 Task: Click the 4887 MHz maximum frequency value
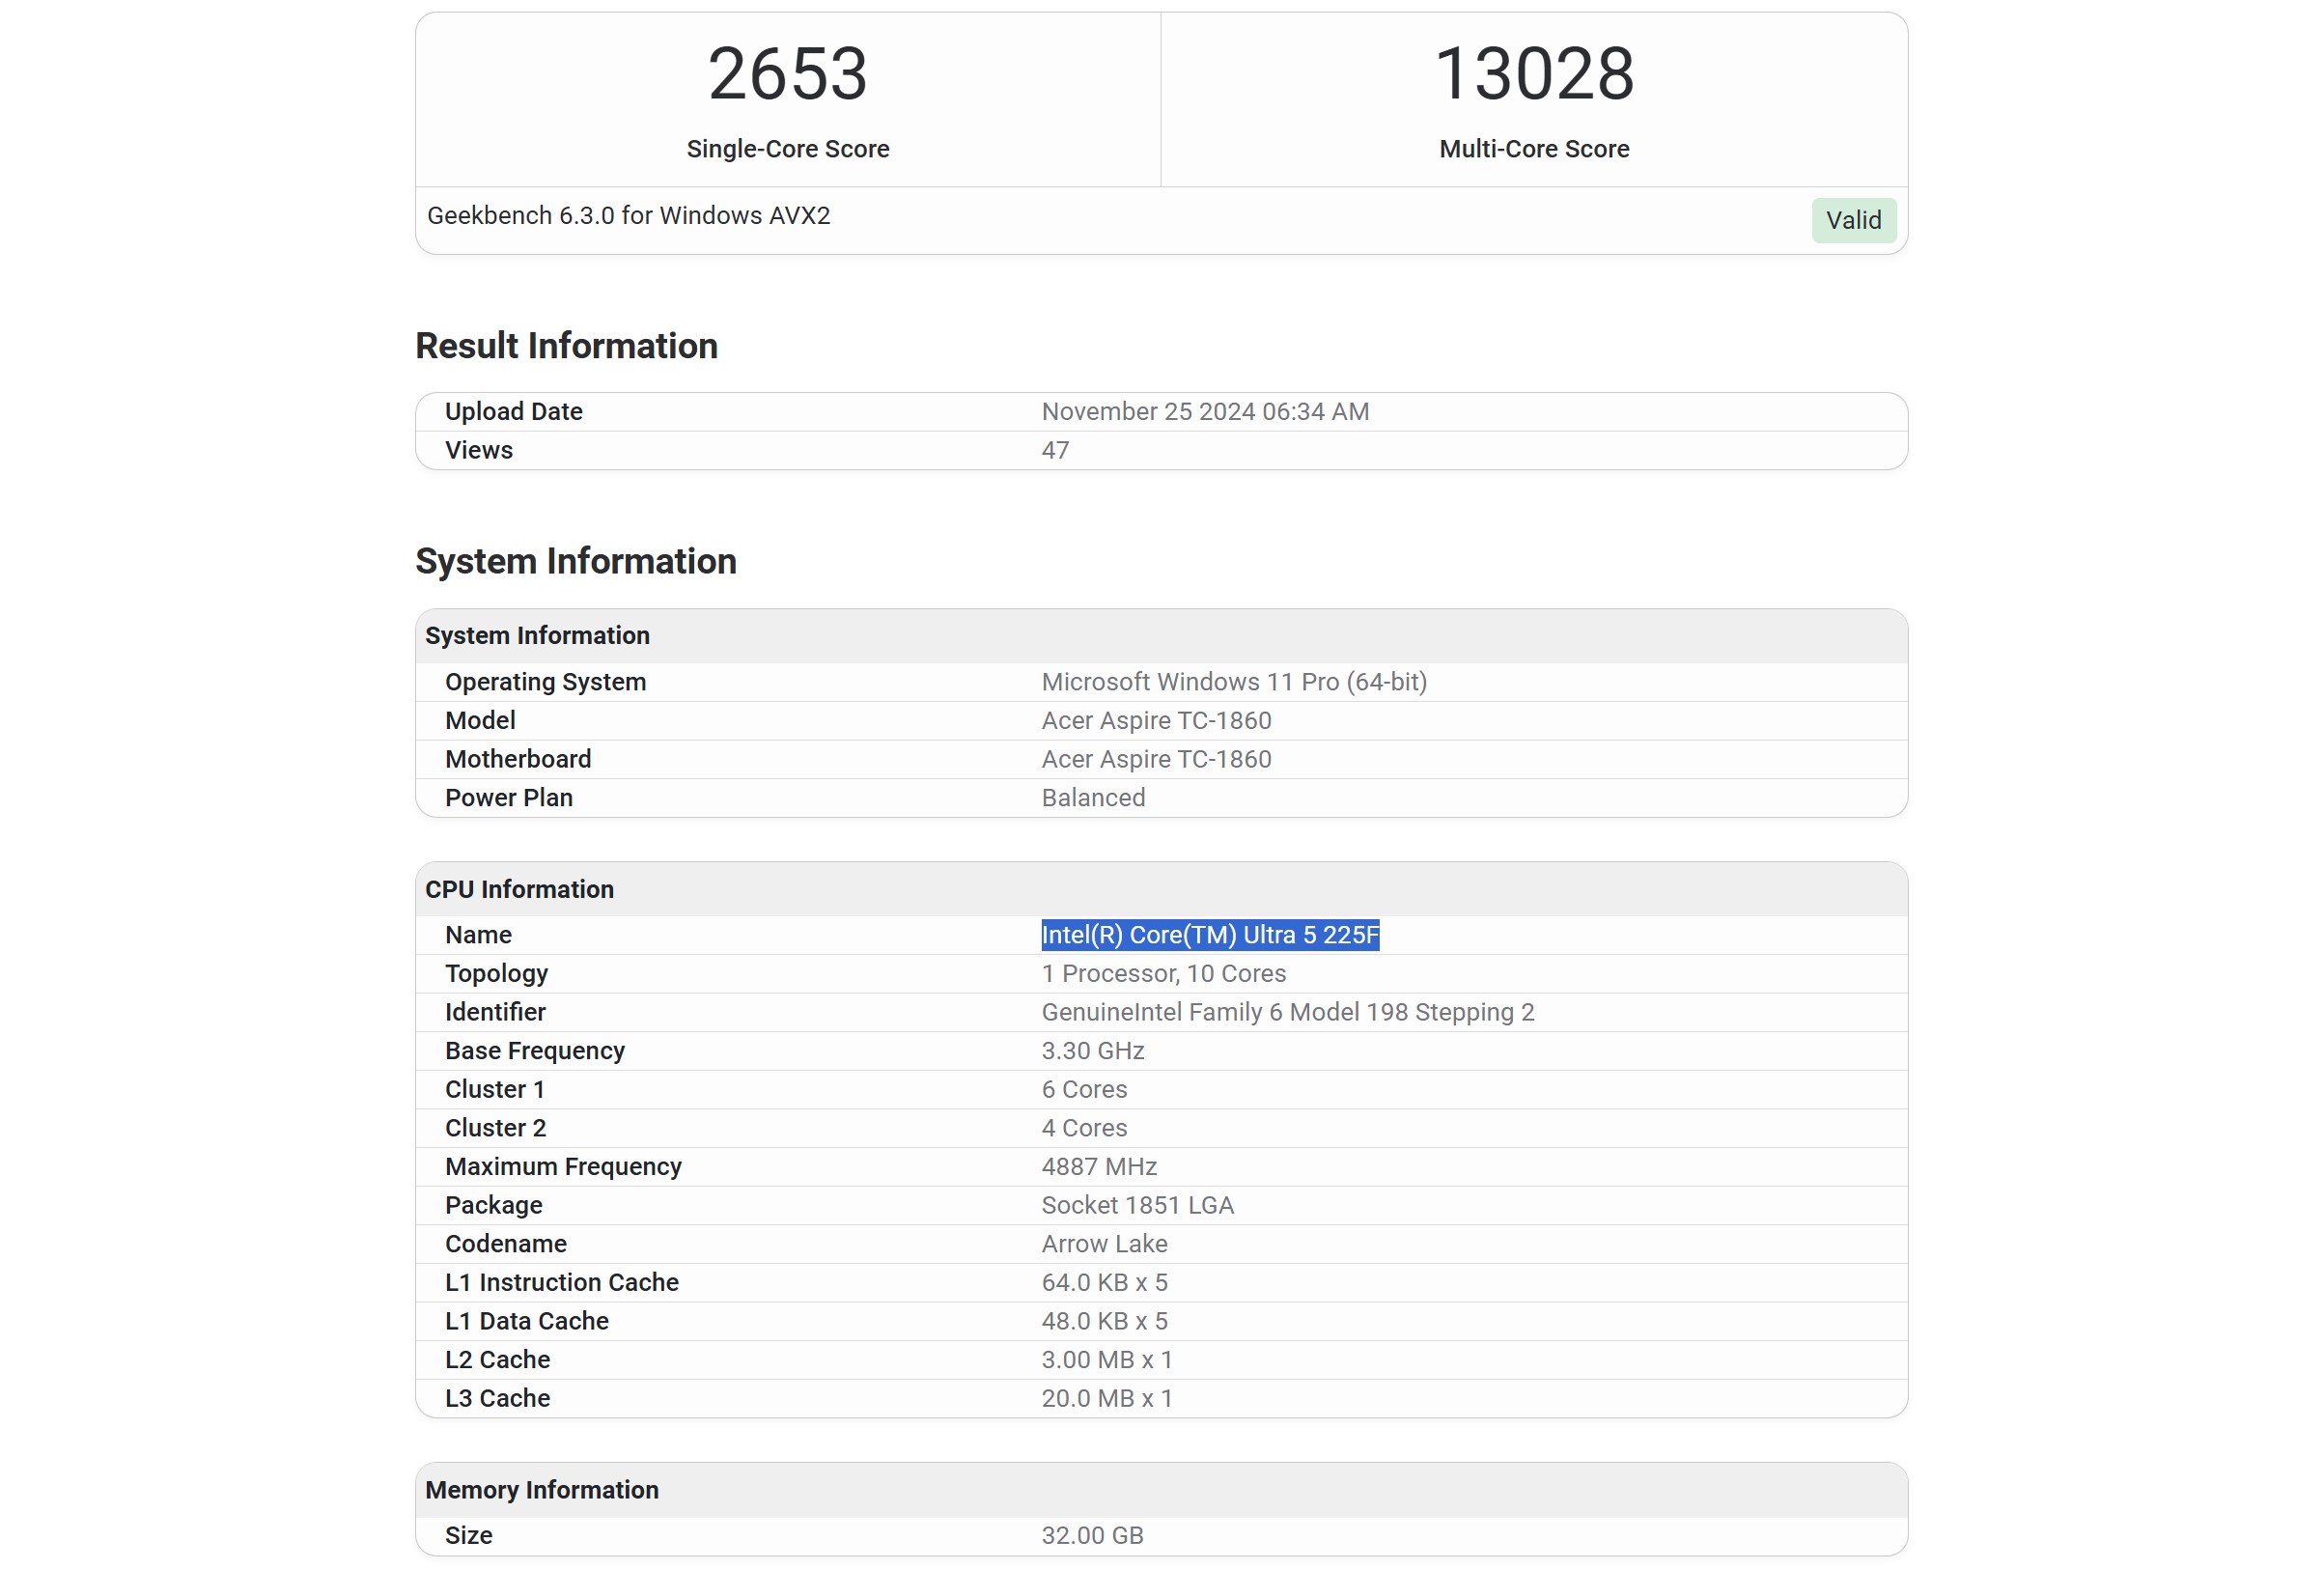tap(1099, 1167)
